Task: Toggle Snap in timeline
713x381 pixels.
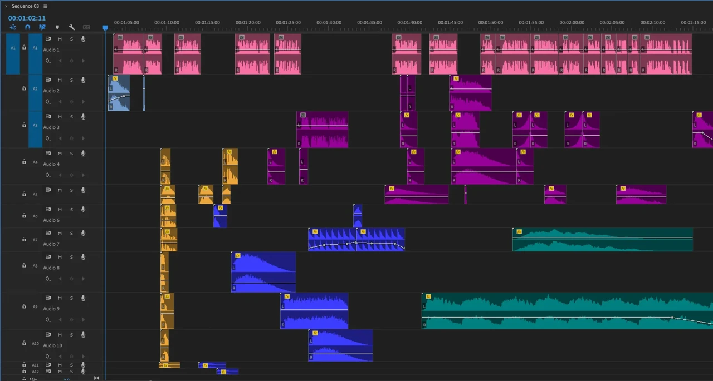Action: pos(27,27)
